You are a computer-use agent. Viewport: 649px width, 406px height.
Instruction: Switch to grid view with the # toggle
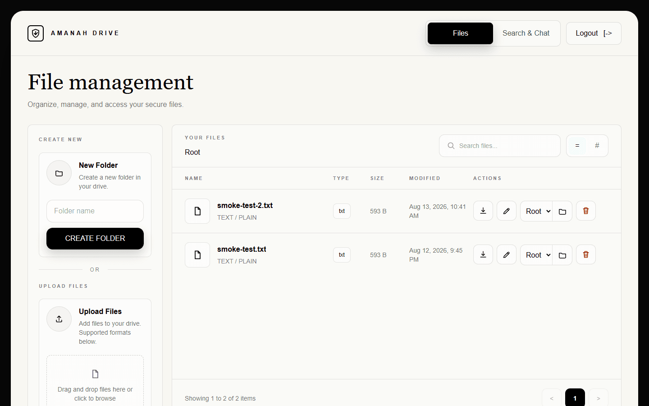coord(597,146)
